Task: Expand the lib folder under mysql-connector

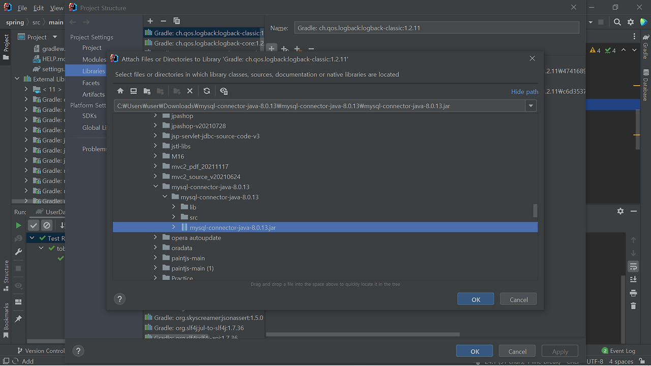Action: [174, 207]
